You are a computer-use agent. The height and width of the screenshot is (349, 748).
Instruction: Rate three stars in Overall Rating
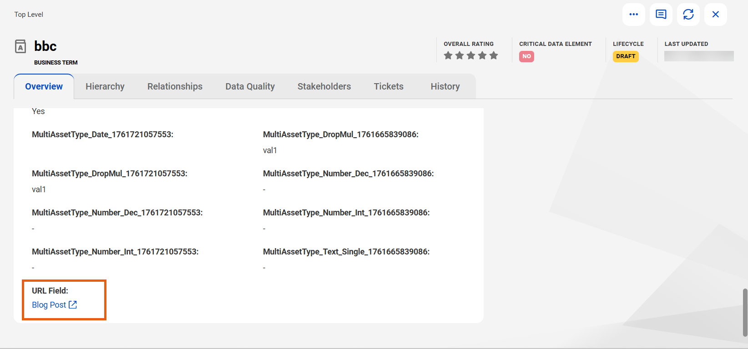click(x=471, y=55)
